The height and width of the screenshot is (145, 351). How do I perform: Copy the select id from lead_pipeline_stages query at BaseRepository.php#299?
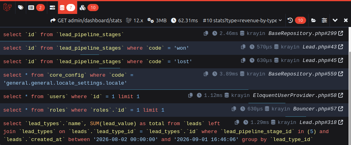pyautogui.click(x=206, y=33)
